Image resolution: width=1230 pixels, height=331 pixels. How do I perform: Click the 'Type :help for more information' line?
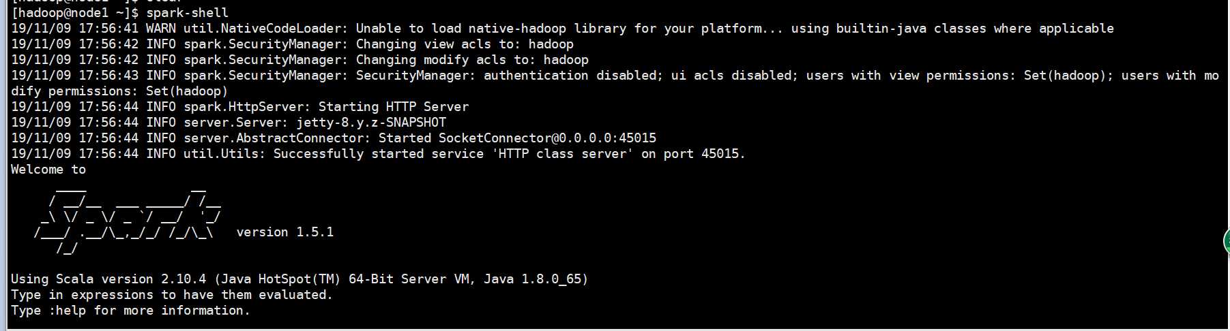click(130, 311)
